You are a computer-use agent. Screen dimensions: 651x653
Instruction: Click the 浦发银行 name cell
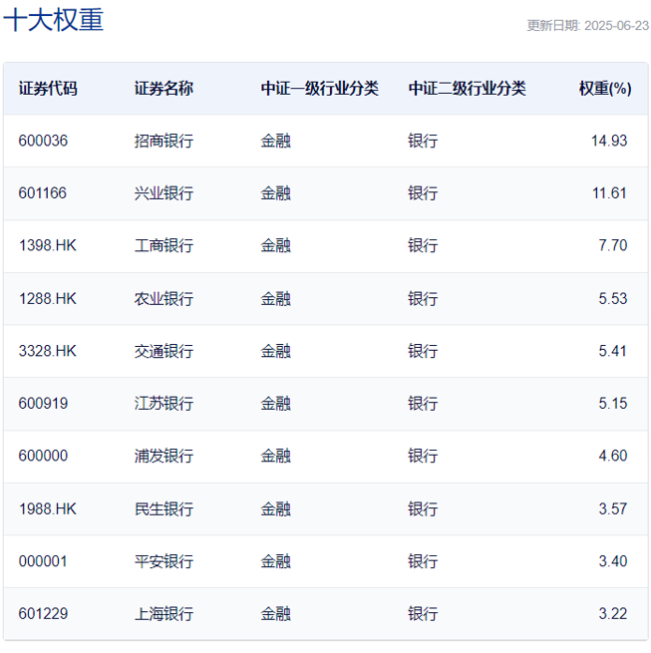[x=163, y=456]
